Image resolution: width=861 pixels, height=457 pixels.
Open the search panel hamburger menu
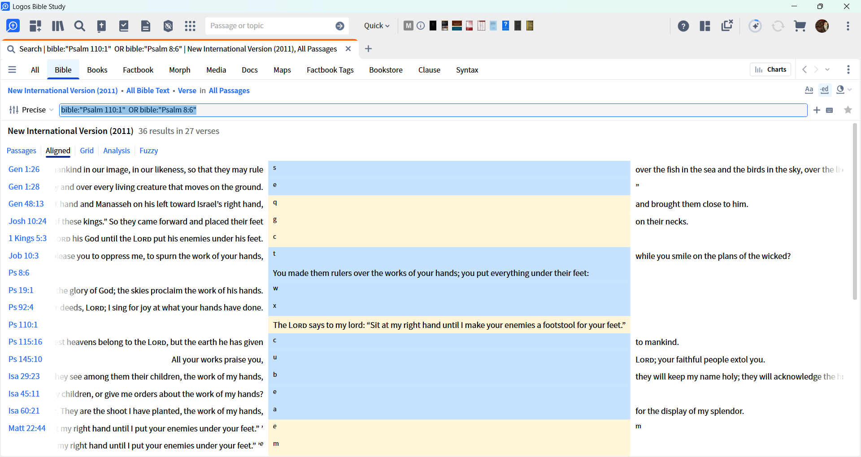12,70
